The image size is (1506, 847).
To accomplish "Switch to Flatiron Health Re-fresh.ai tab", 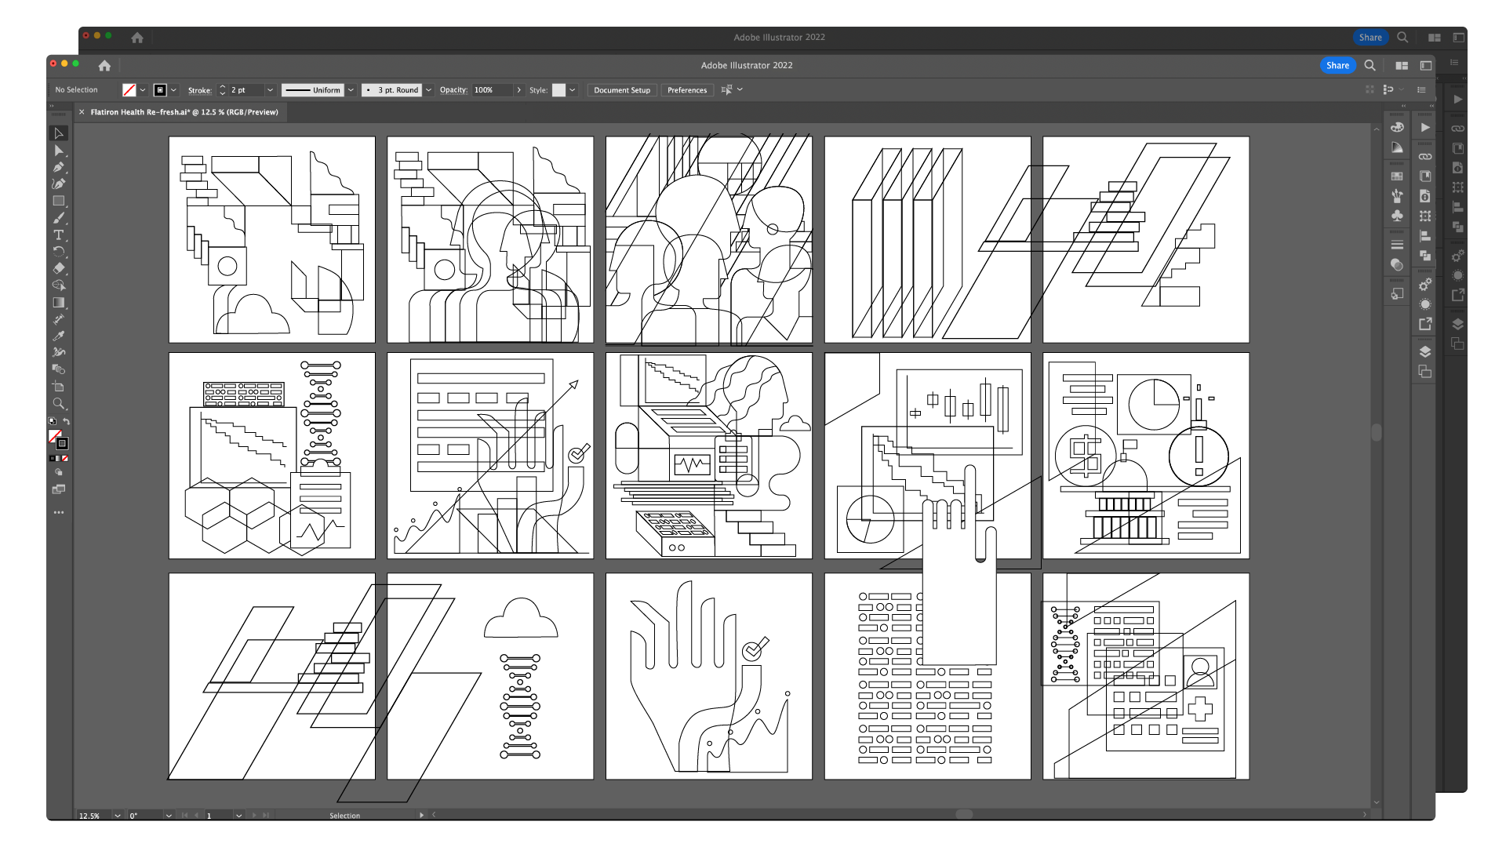I will click(x=184, y=112).
